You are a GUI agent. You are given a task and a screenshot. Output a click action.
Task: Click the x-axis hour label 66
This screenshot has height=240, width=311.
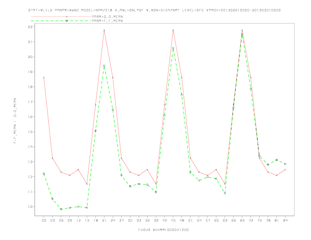click(x=234, y=220)
